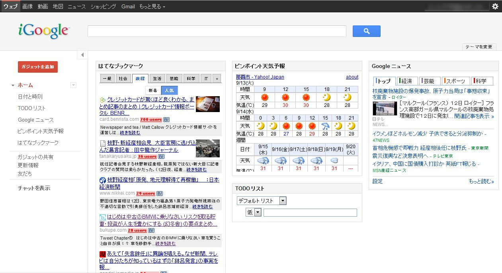This screenshot has width=502, height=273.
Task: Open 画像 in the top navigation bar
Action: click(27, 6)
